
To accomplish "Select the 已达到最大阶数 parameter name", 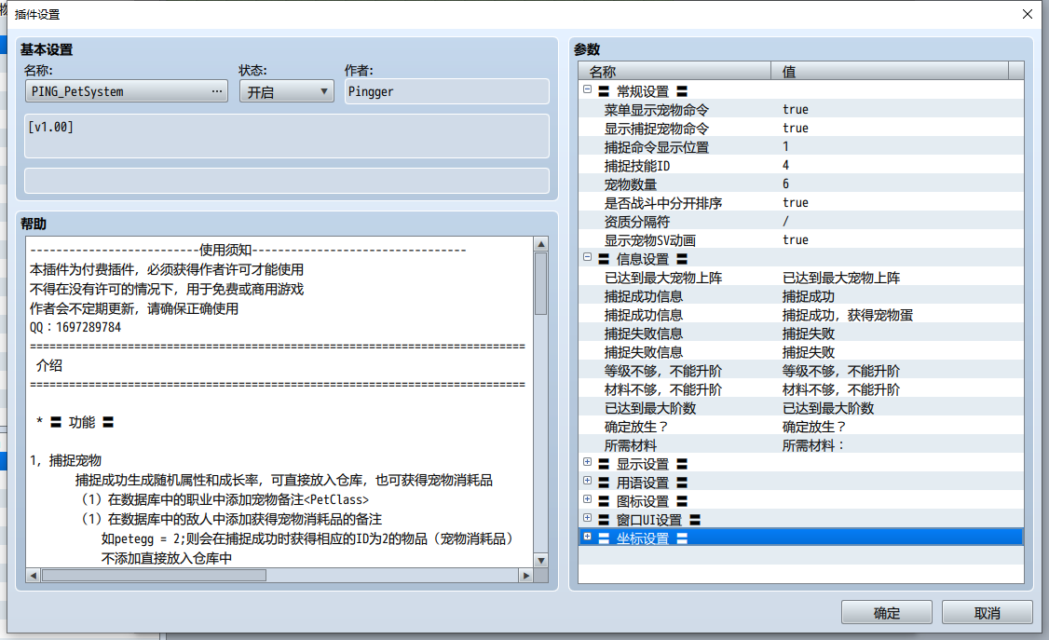I will pos(650,408).
